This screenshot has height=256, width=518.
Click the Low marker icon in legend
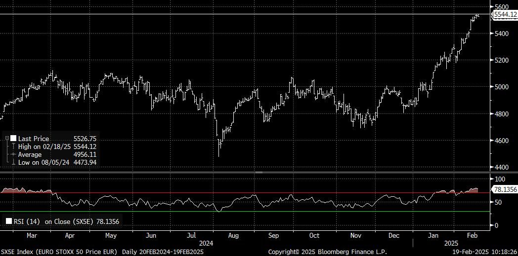pos(13,162)
